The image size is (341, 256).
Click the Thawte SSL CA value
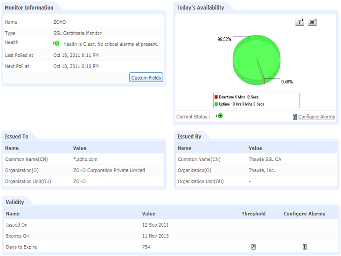tap(265, 159)
